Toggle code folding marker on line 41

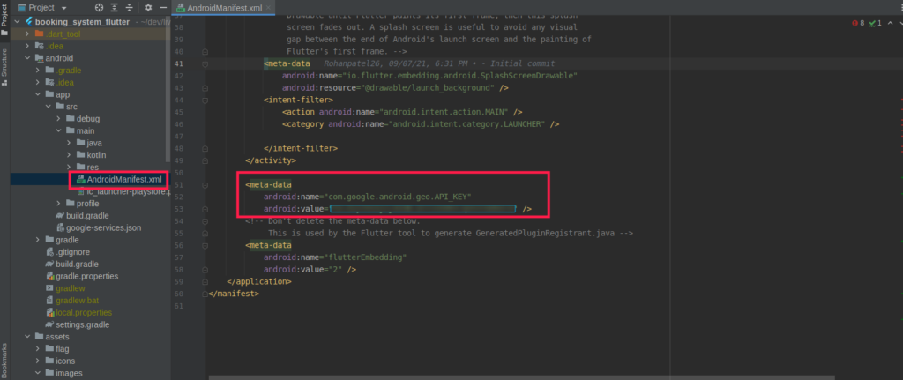click(x=205, y=63)
